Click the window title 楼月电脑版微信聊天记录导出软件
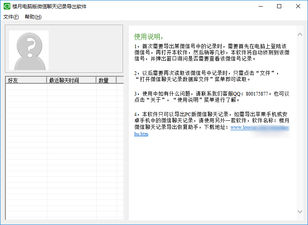Viewport: 308px width, 225px height. (x=49, y=7)
